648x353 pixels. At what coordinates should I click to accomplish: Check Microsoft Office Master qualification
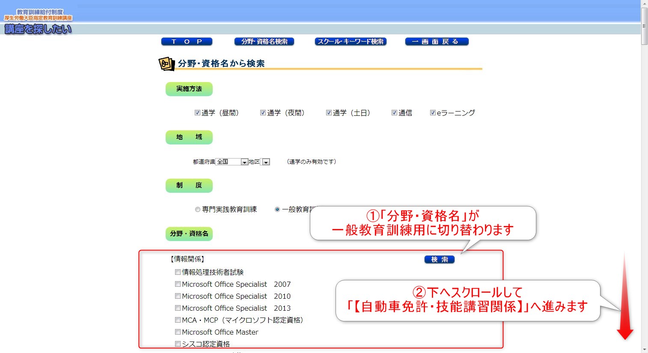[x=178, y=332]
